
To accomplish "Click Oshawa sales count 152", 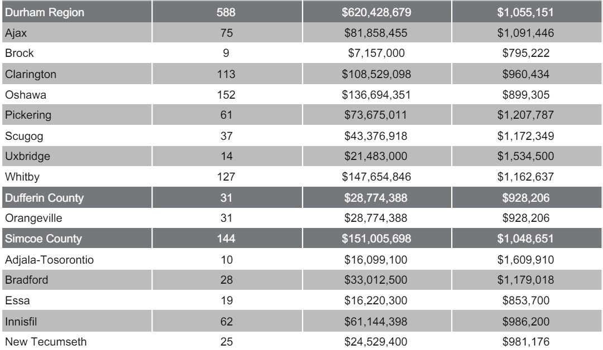I will pos(226,95).
